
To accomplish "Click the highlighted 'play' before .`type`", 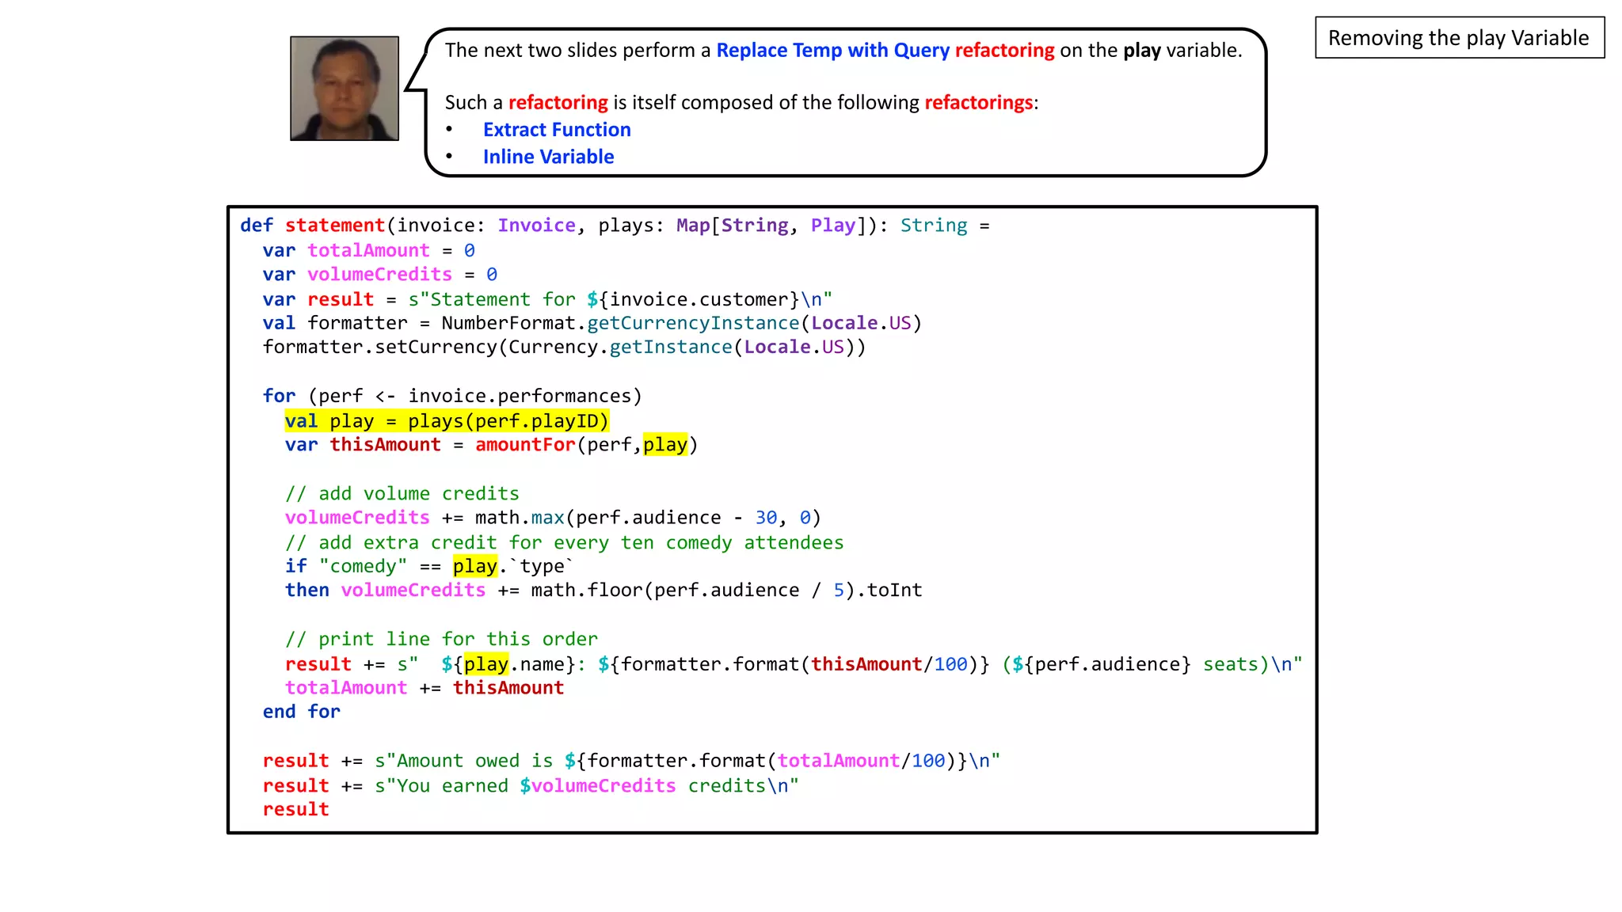I will click(x=475, y=566).
